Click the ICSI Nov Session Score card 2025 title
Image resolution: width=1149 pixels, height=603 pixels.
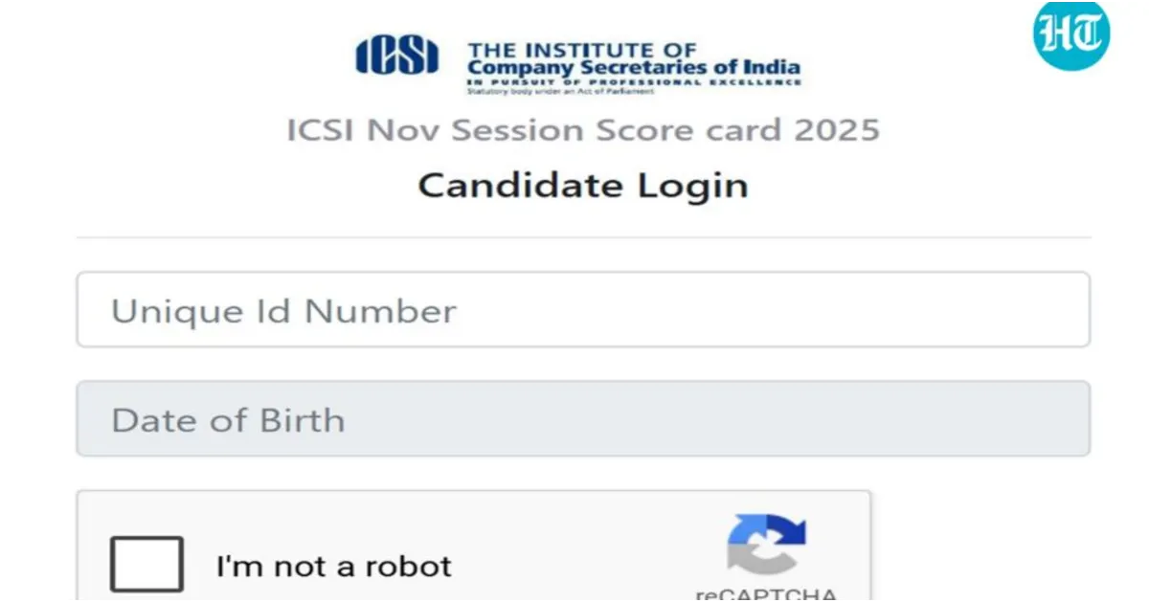click(x=583, y=130)
